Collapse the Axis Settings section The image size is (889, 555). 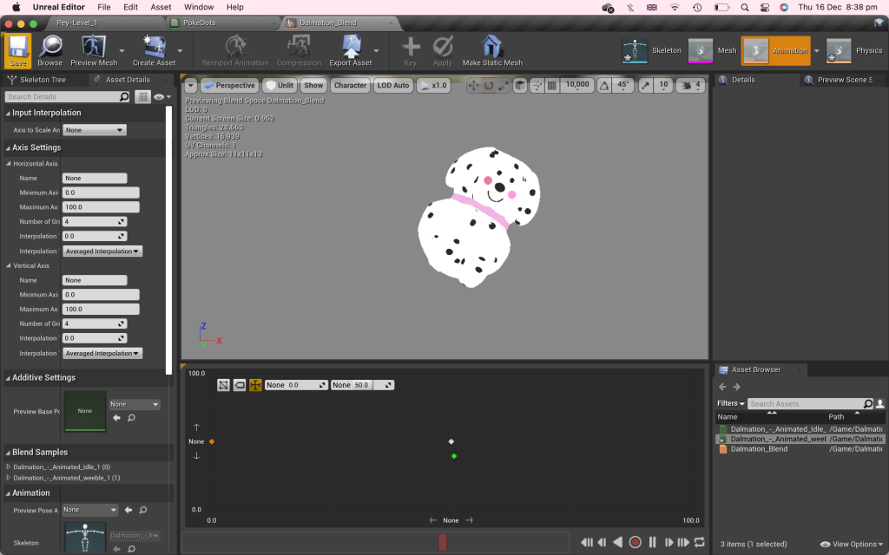pos(9,147)
